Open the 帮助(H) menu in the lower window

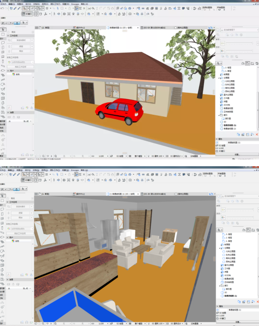point(84,170)
